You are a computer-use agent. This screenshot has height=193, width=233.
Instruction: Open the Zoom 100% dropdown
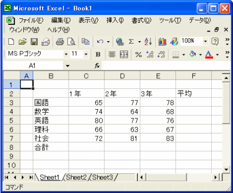206,41
